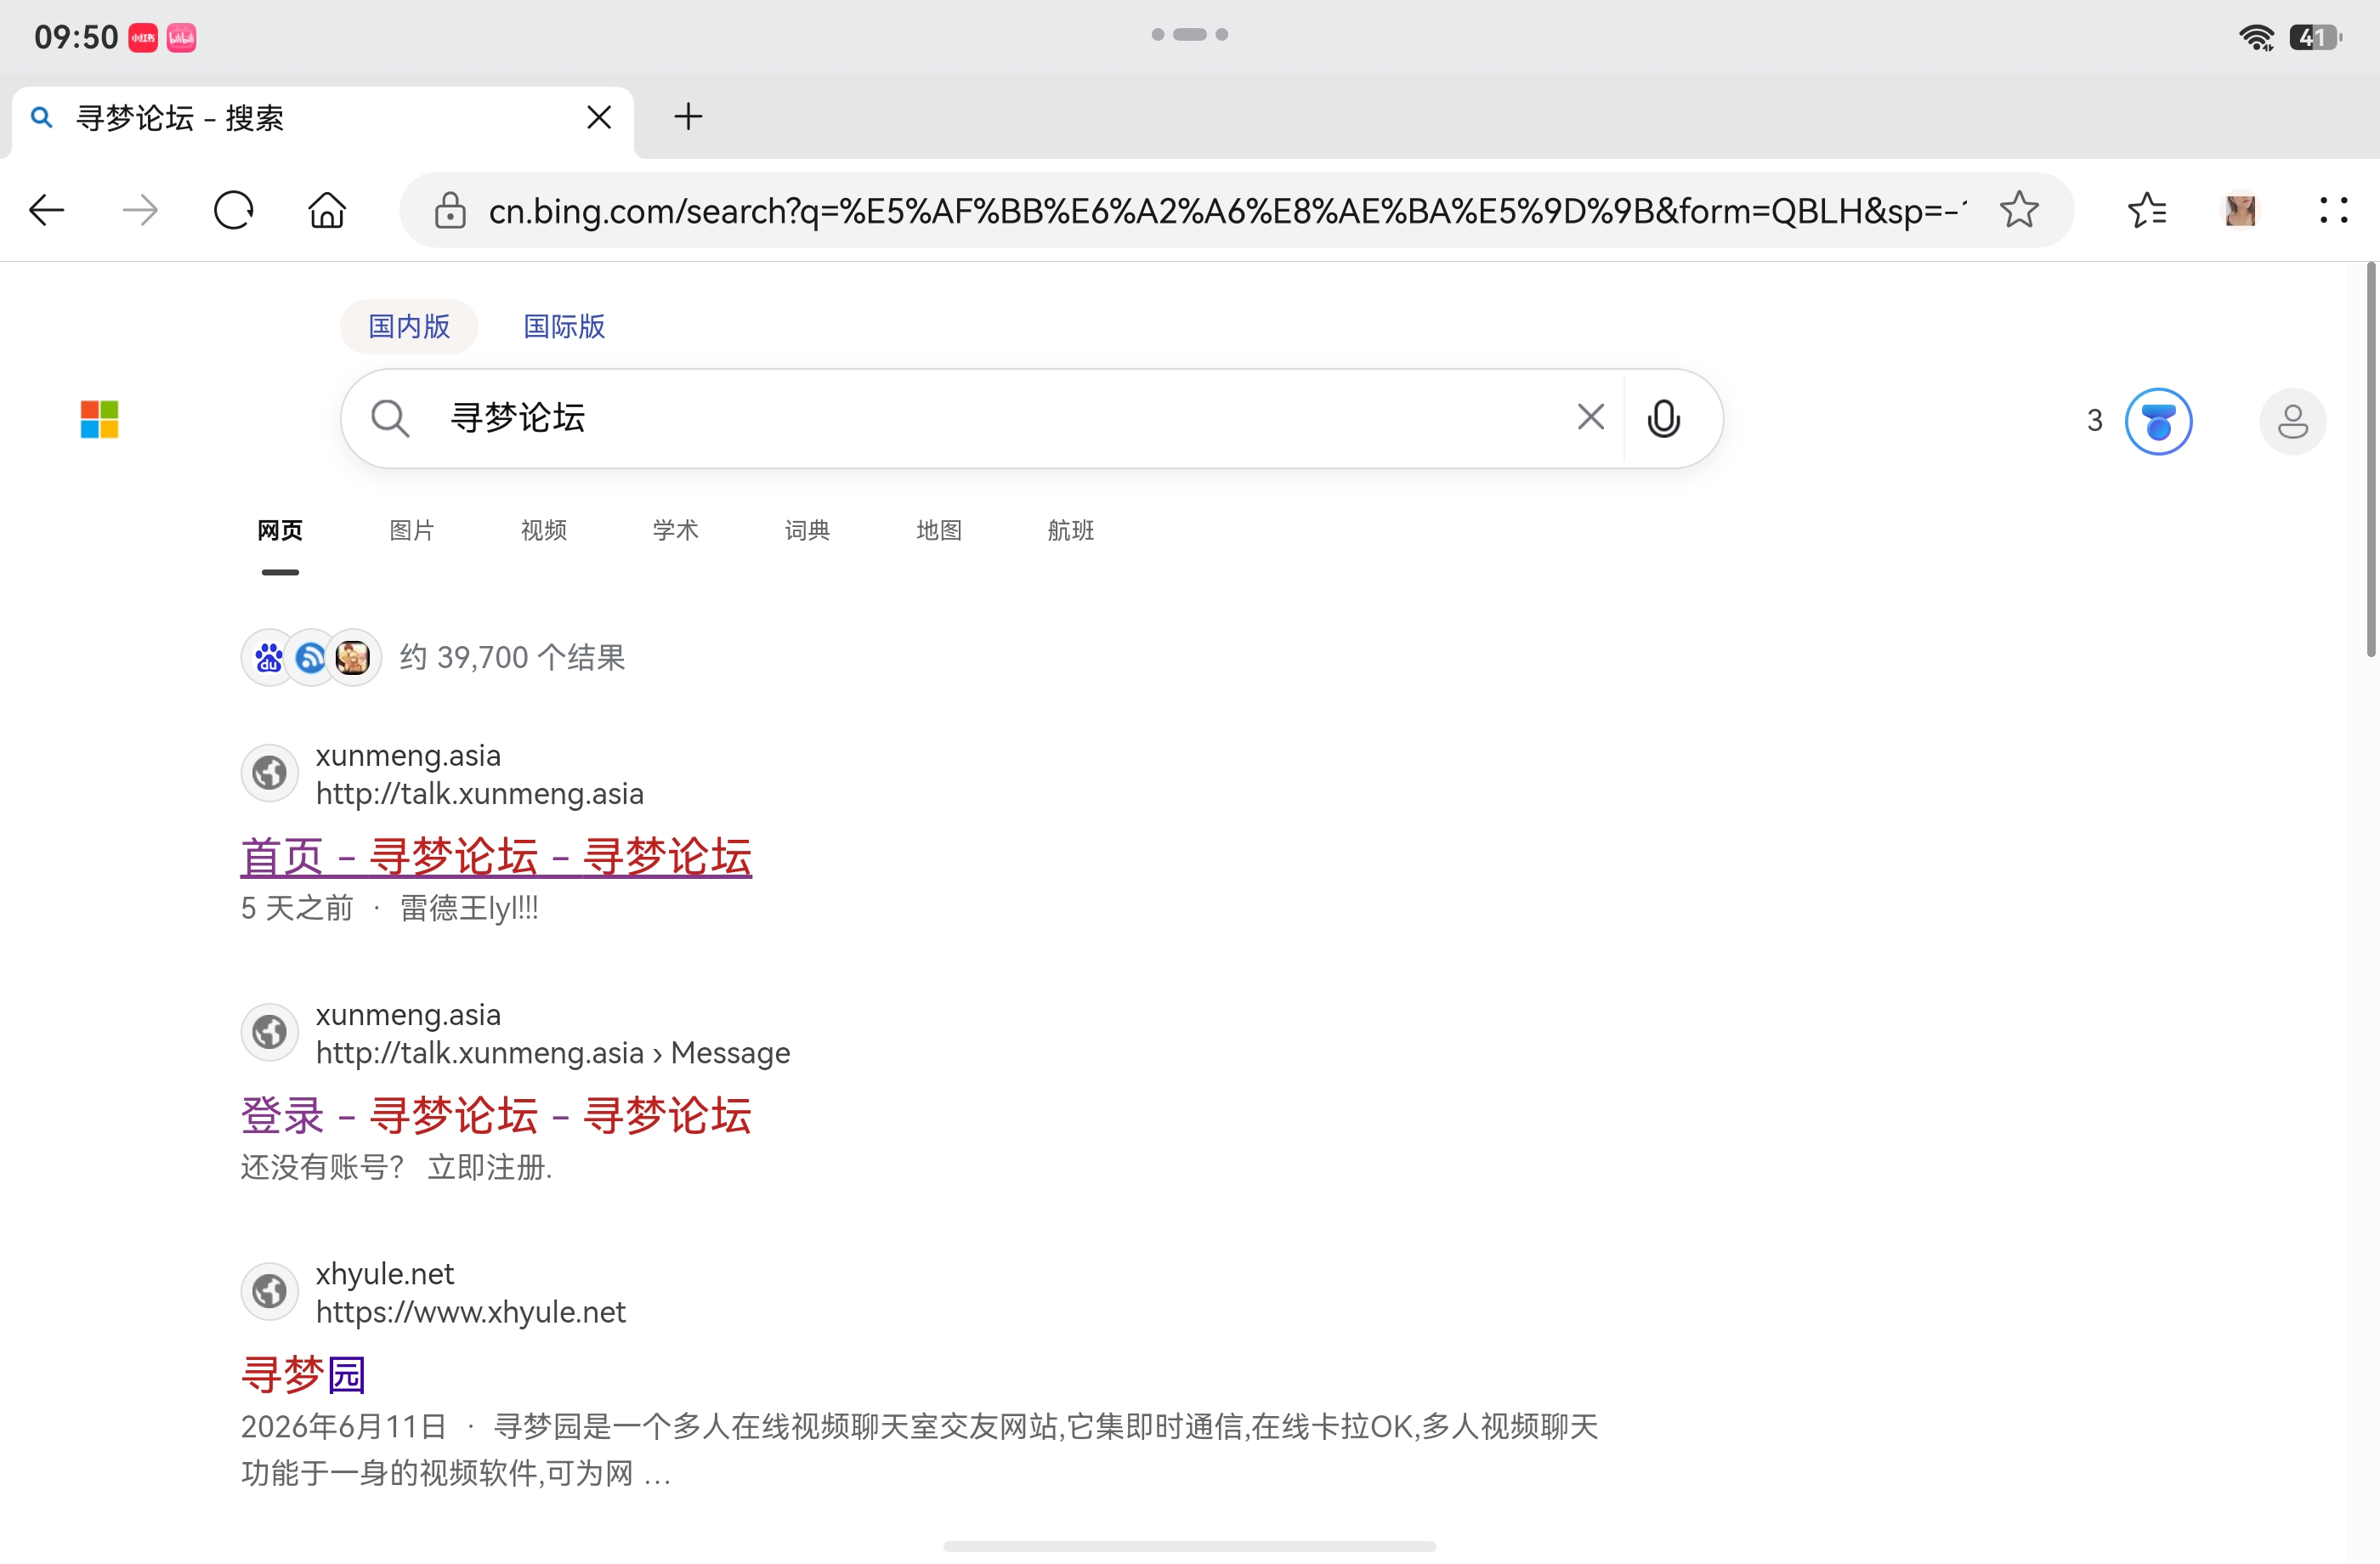Open the 寻梦园 result link
Screen dimensions: 2380x1564
tap(304, 1375)
